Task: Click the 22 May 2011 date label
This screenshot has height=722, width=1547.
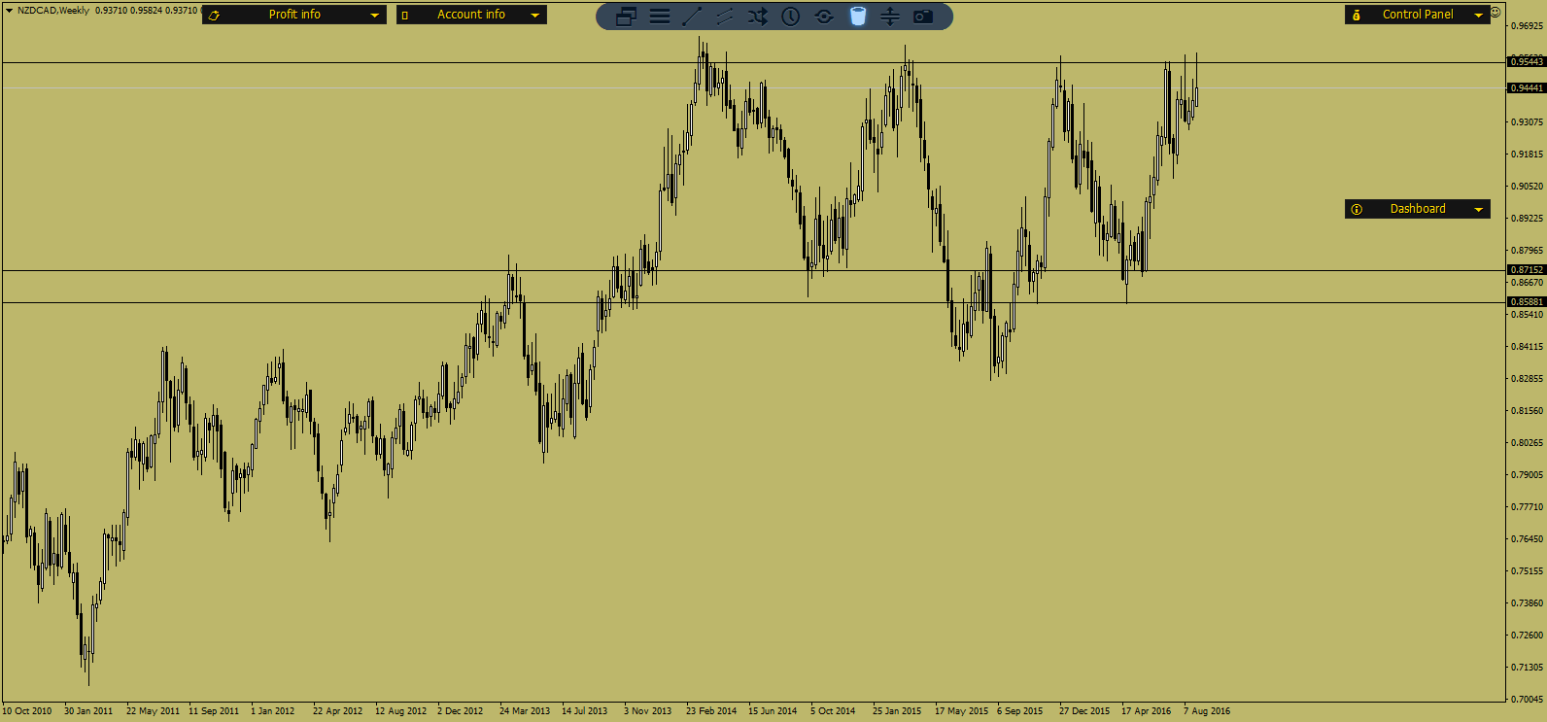Action: pos(153,710)
